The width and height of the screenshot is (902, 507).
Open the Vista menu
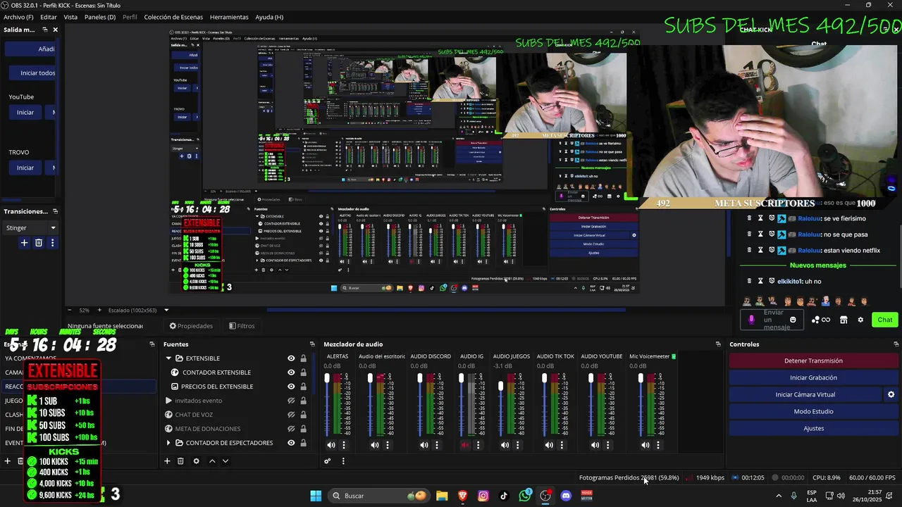(x=70, y=17)
